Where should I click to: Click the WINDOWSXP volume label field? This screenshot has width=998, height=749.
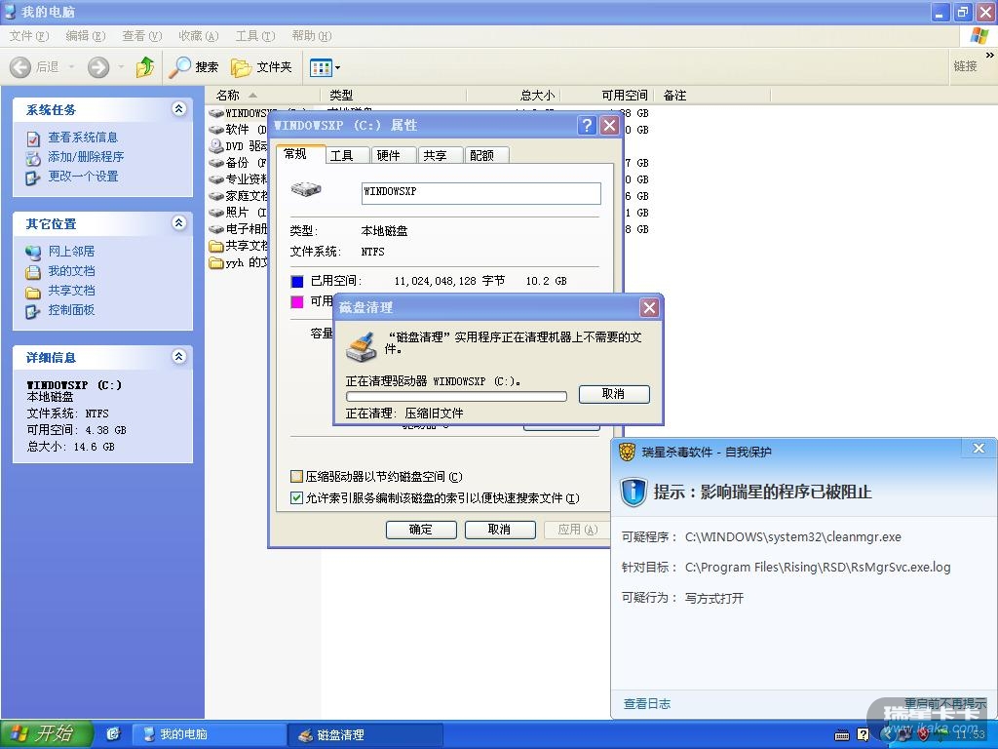point(481,193)
